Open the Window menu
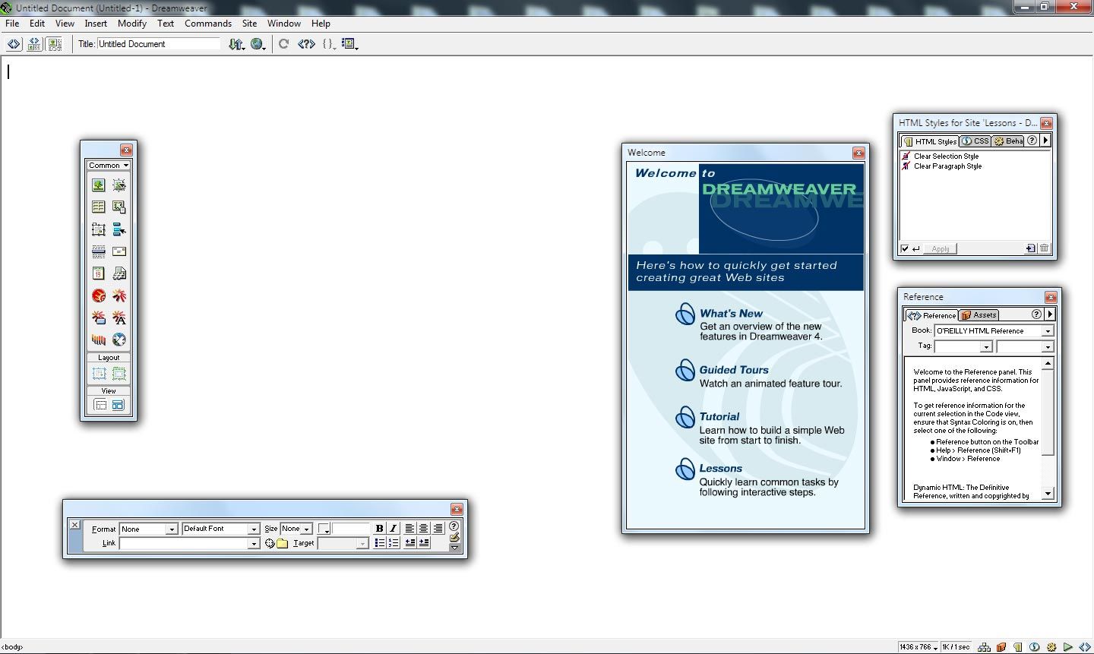Viewport: 1094px width, 654px height. click(284, 24)
